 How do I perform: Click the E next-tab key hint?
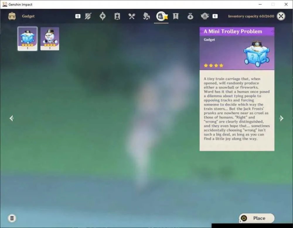pos(215,16)
